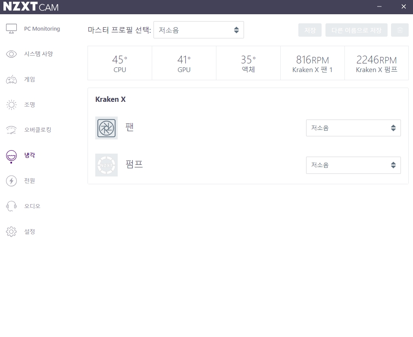
Task: Click the 816RPM Kraken X 팬 1 tile
Action: (x=313, y=63)
